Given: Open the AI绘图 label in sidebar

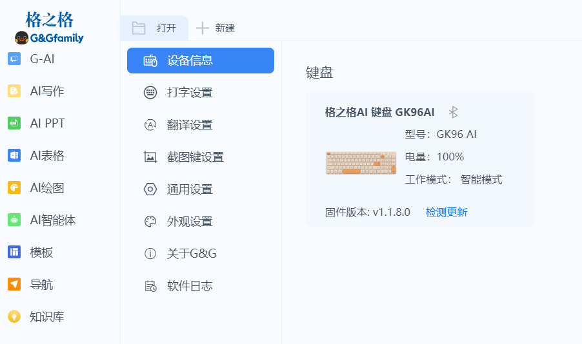Looking at the screenshot, I should tap(46, 188).
